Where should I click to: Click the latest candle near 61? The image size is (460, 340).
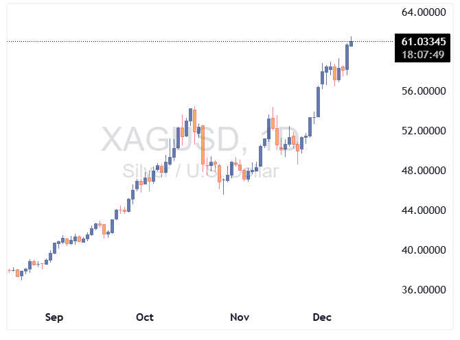tap(352, 43)
